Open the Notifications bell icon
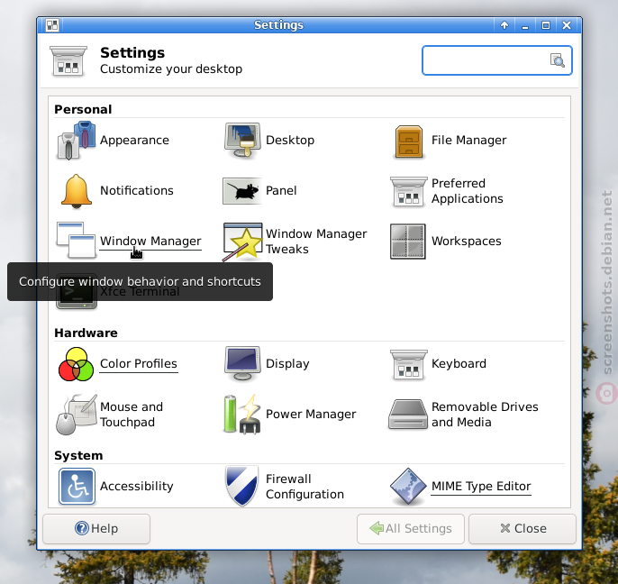This screenshot has width=618, height=584. (x=77, y=191)
